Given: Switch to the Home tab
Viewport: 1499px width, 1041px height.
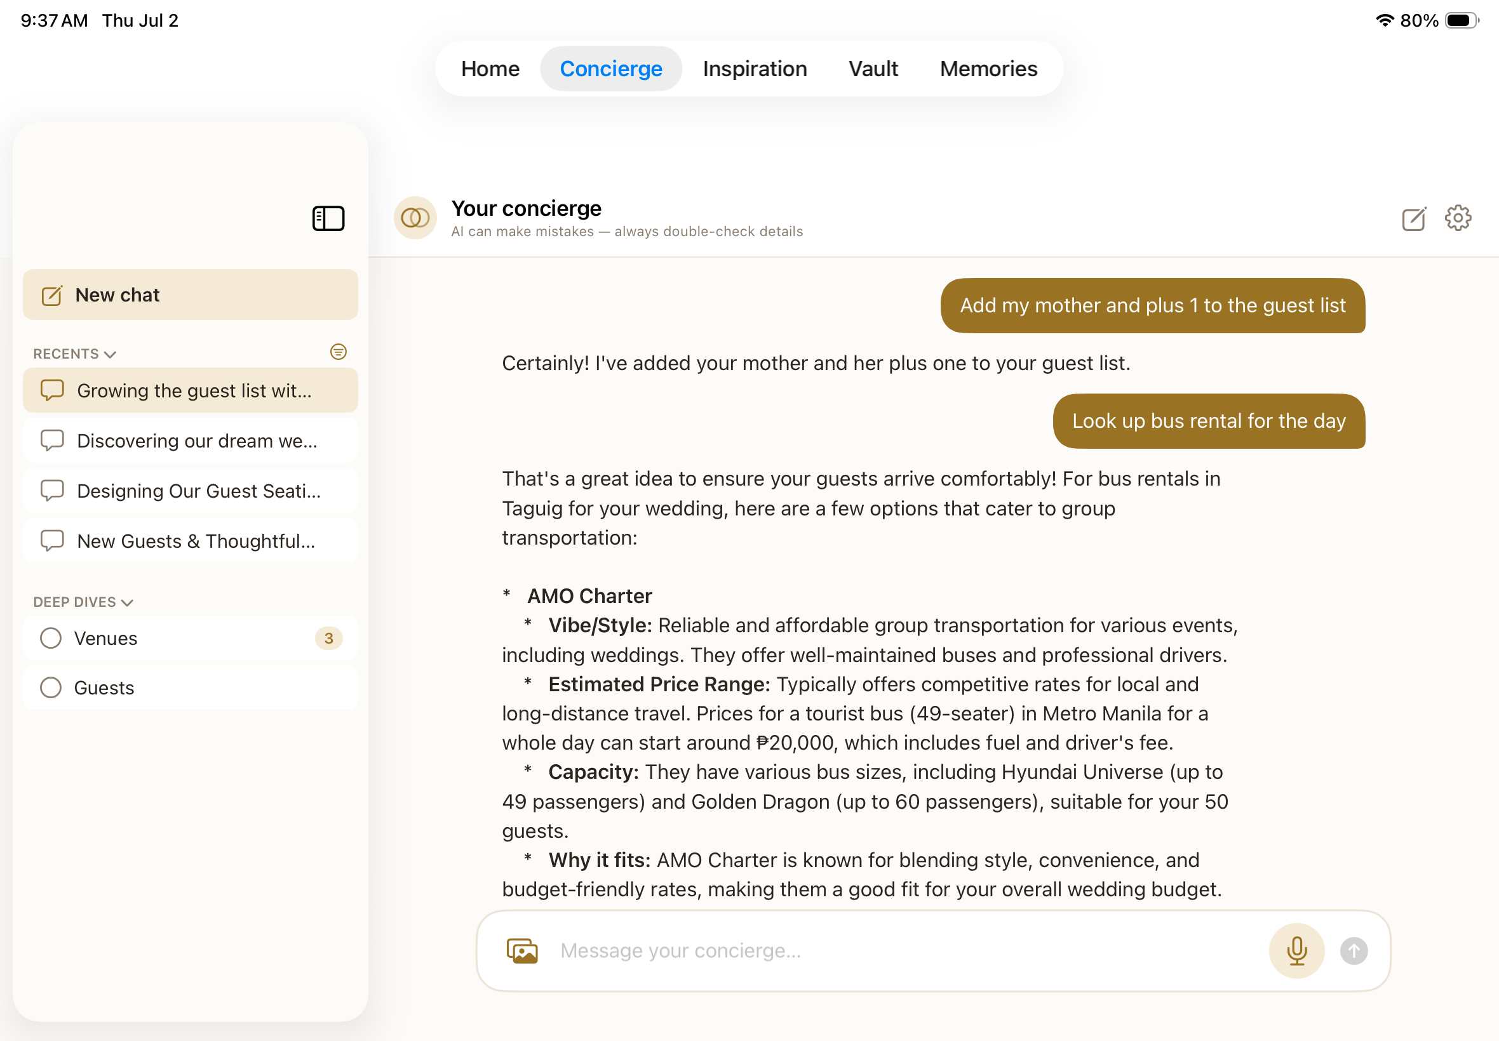Looking at the screenshot, I should 490,69.
